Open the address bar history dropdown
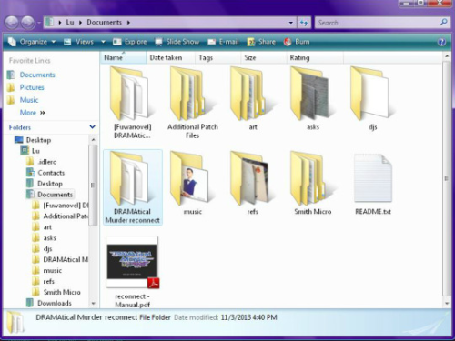Image resolution: width=455 pixels, height=341 pixels. (x=290, y=23)
